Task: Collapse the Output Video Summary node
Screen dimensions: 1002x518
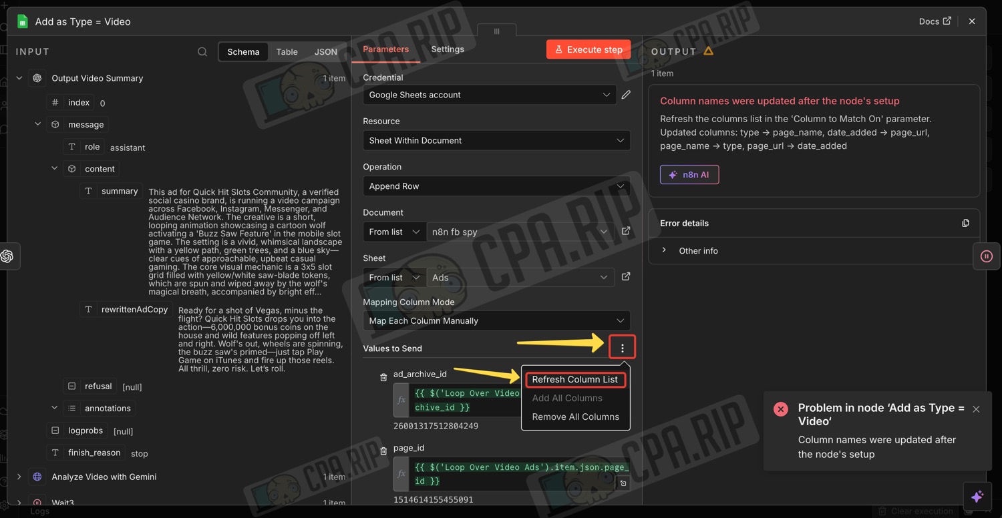Action: point(19,78)
